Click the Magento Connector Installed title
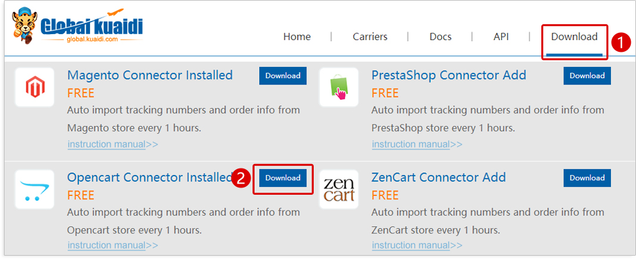Image resolution: width=636 pixels, height=259 pixels. 150,75
